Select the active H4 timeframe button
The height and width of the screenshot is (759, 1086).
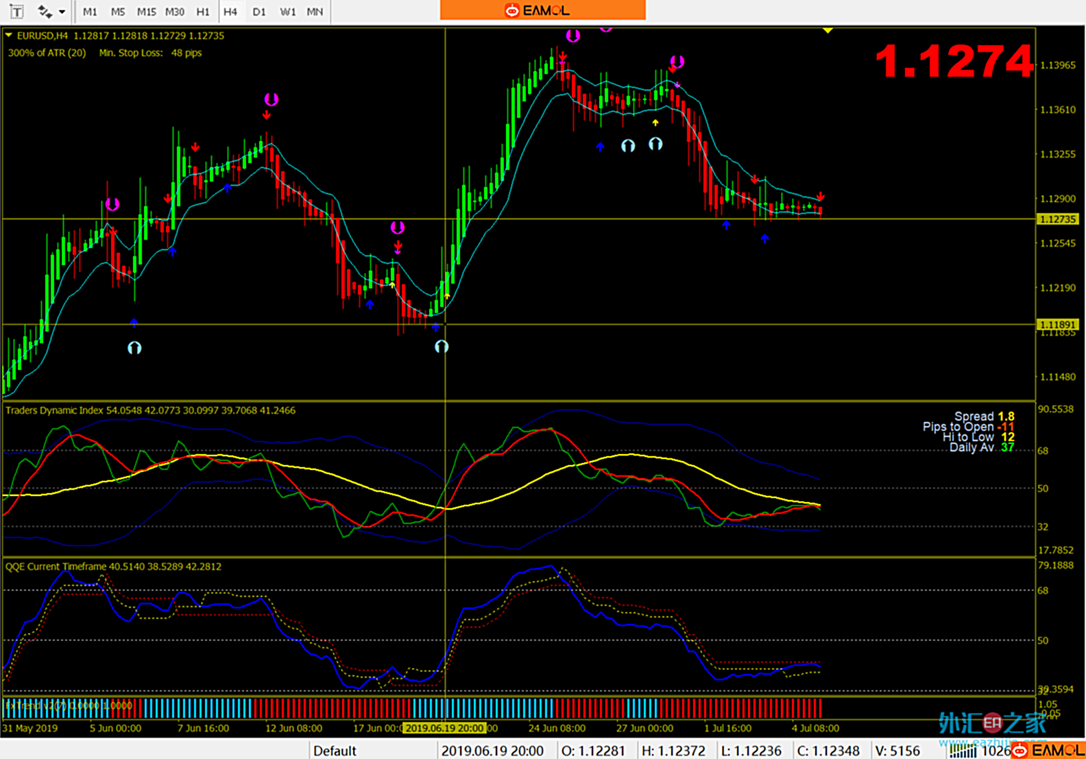pos(230,12)
